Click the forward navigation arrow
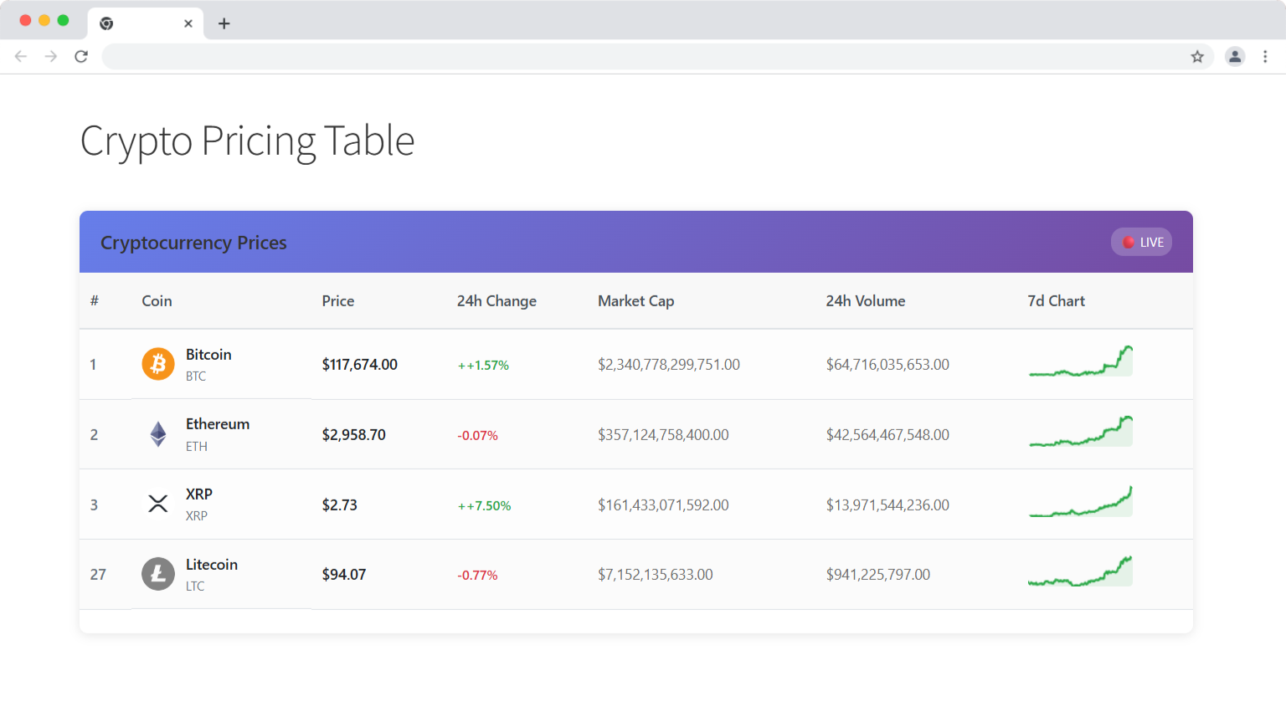1286x707 pixels. [50, 56]
